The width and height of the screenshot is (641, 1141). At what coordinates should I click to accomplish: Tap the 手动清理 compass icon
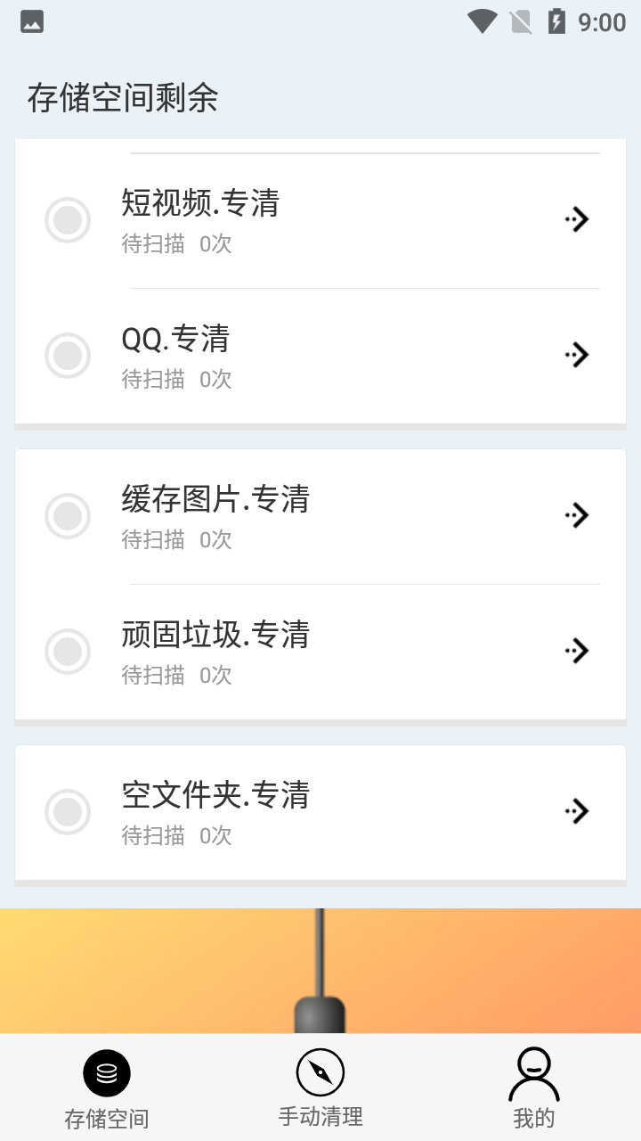(x=320, y=1072)
